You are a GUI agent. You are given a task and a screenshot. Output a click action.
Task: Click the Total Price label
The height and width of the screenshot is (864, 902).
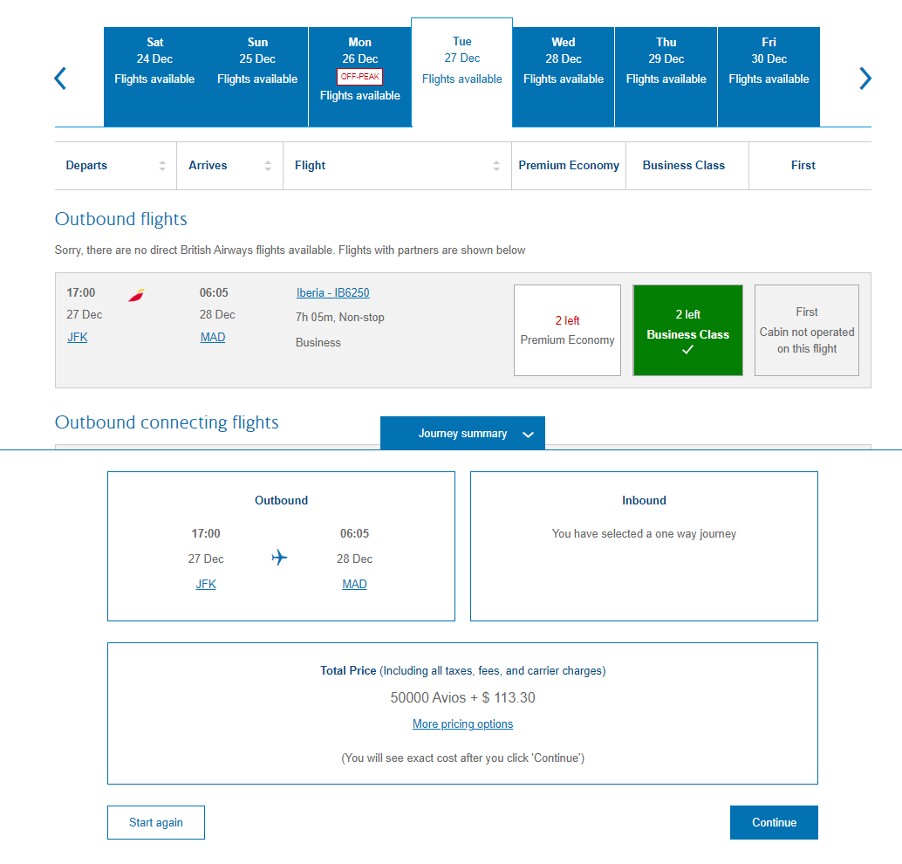click(348, 670)
